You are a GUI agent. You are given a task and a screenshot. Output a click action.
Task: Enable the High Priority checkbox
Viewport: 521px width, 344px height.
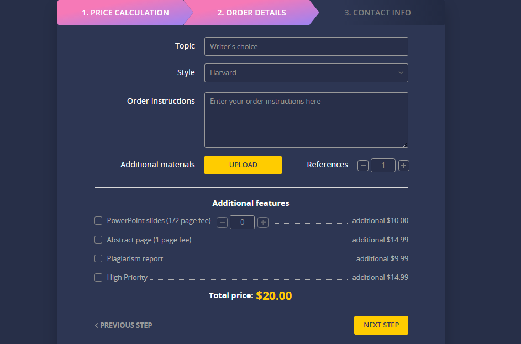(x=98, y=277)
